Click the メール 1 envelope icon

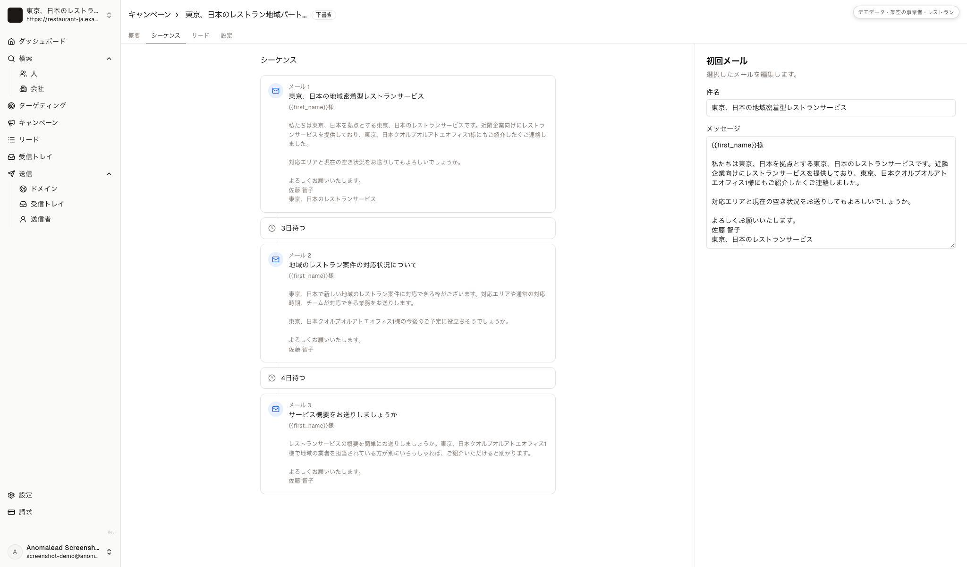pos(276,91)
